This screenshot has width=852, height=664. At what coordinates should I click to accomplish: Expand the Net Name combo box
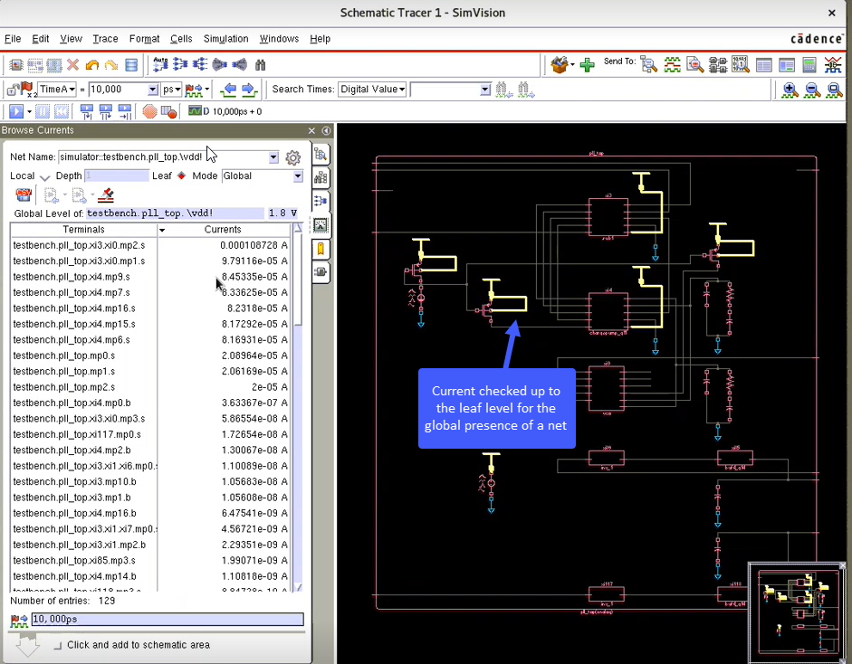(273, 157)
